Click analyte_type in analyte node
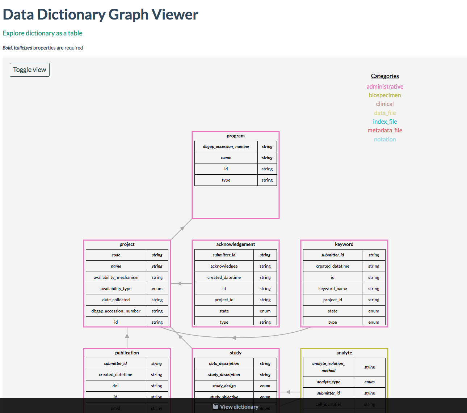Screen dimensions: 467x413 point(328,382)
